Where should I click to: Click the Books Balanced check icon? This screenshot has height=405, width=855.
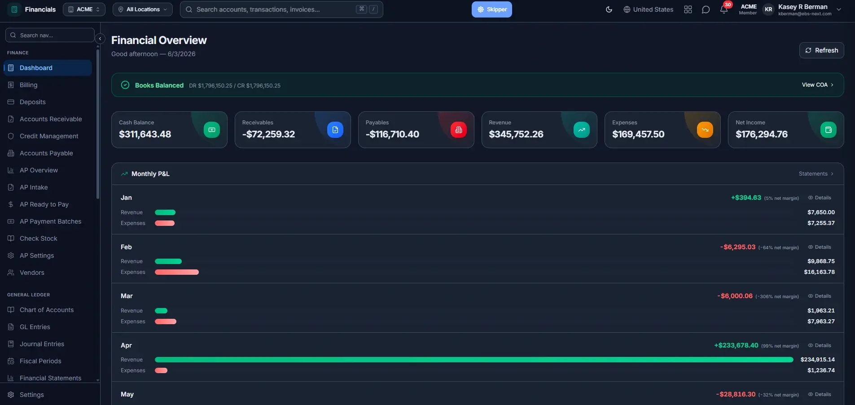pyautogui.click(x=125, y=85)
